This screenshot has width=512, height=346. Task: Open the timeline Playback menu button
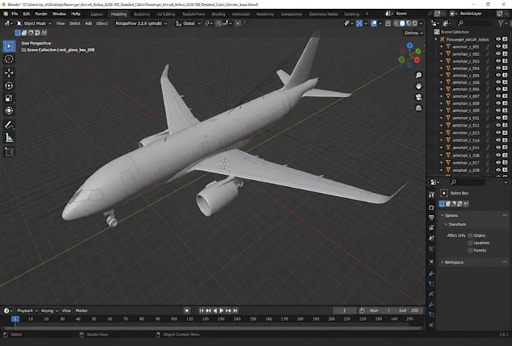pos(27,311)
